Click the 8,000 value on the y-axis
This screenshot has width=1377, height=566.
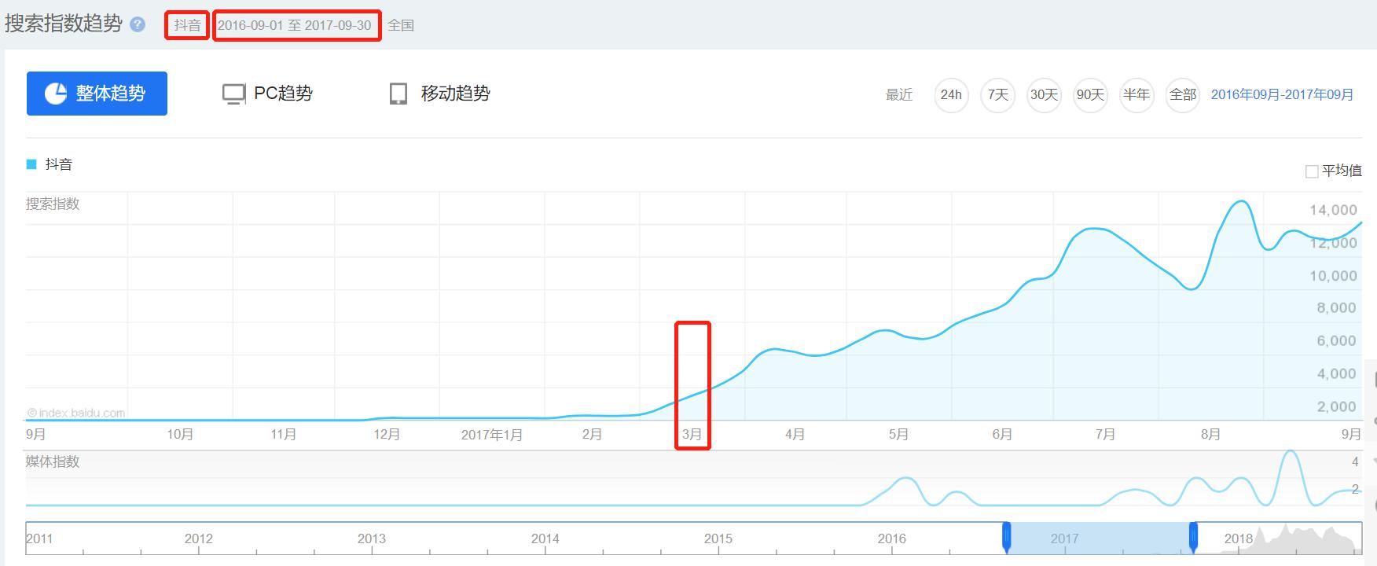(1336, 308)
